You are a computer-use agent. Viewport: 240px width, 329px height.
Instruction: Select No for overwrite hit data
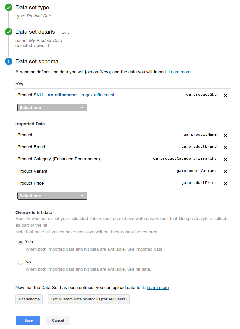click(20, 262)
